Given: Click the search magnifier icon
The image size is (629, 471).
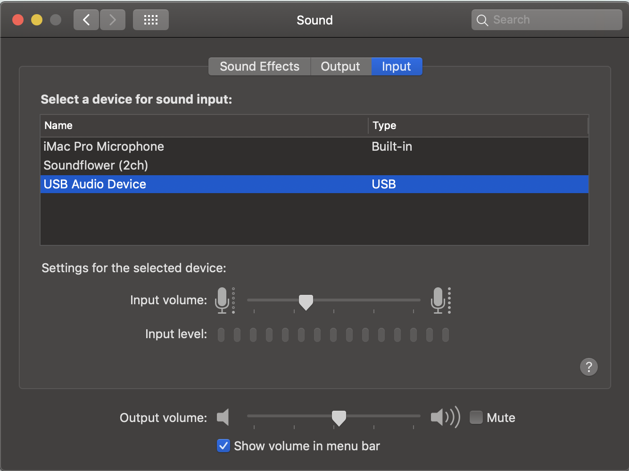Looking at the screenshot, I should 482,20.
